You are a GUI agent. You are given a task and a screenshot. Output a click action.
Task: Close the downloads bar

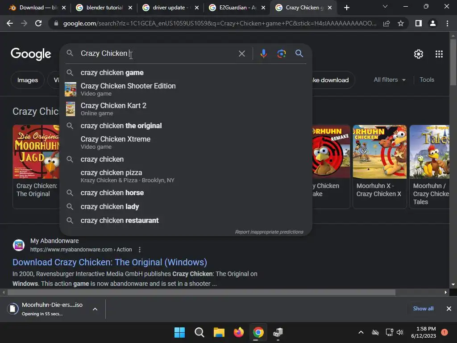point(449,309)
